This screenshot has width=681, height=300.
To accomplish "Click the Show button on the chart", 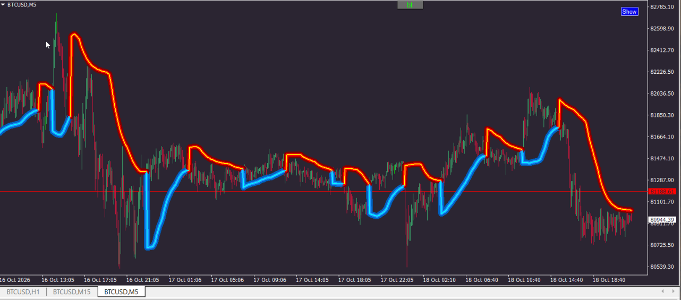I will 629,12.
